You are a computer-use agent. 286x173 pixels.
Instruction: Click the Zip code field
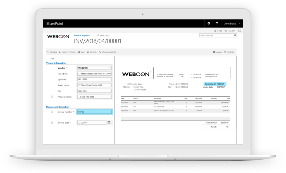(94, 79)
